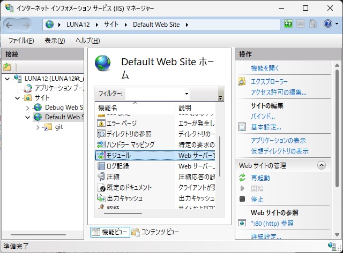Collapse the Web サイトの管理 section
This screenshot has width=343, height=253.
click(x=322, y=165)
